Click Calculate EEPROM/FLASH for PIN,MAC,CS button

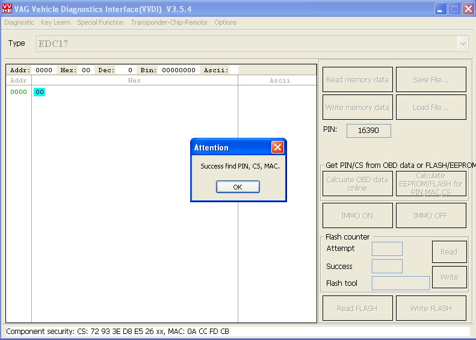tap(431, 184)
